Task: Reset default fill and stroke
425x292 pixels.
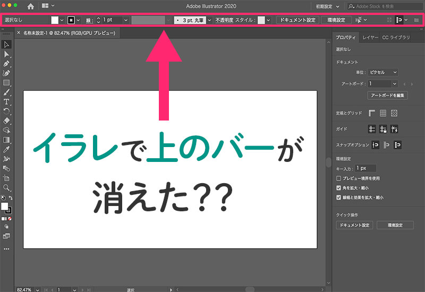Action: [x=3, y=197]
